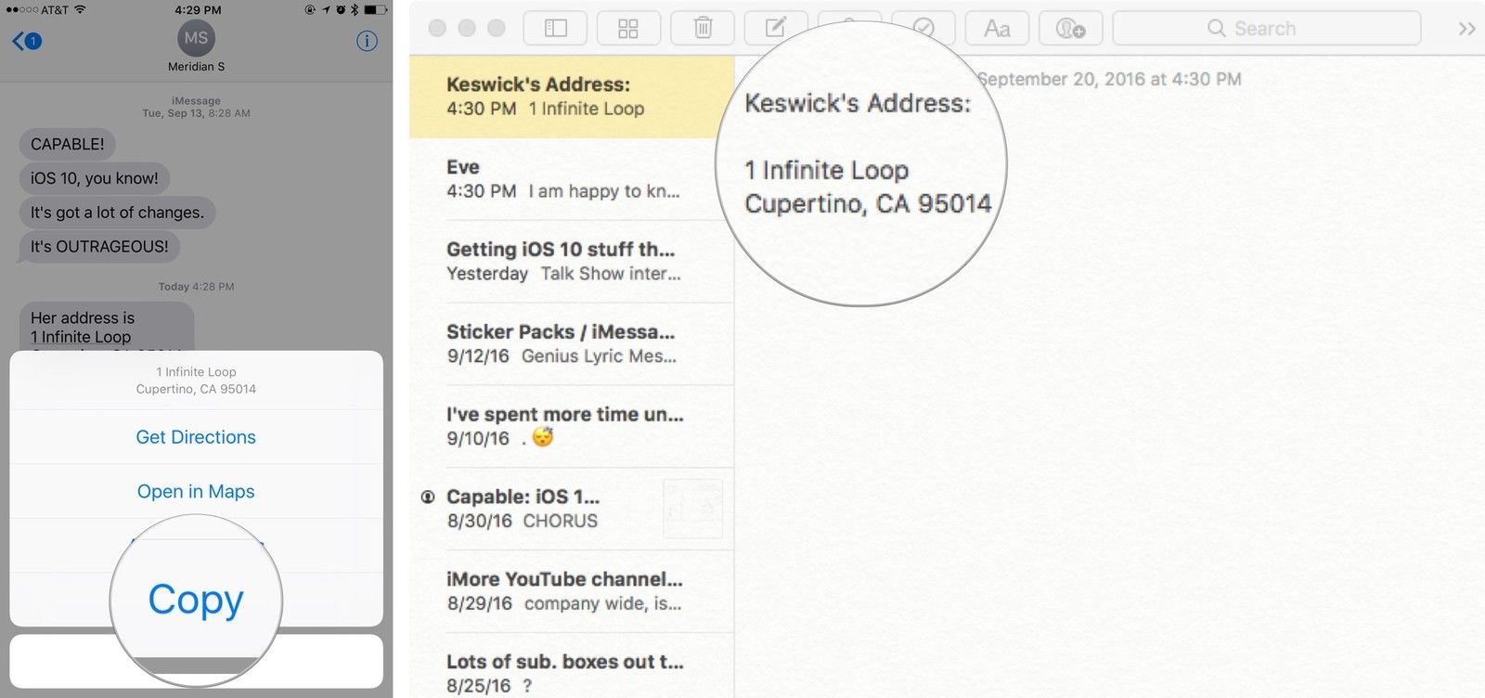Tap Copy in the action sheet
This screenshot has height=698, width=1485.
coord(196,599)
